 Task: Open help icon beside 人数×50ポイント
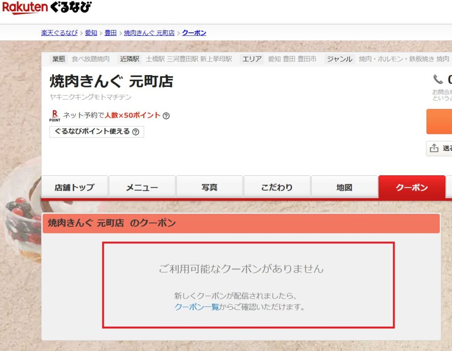tap(166, 116)
